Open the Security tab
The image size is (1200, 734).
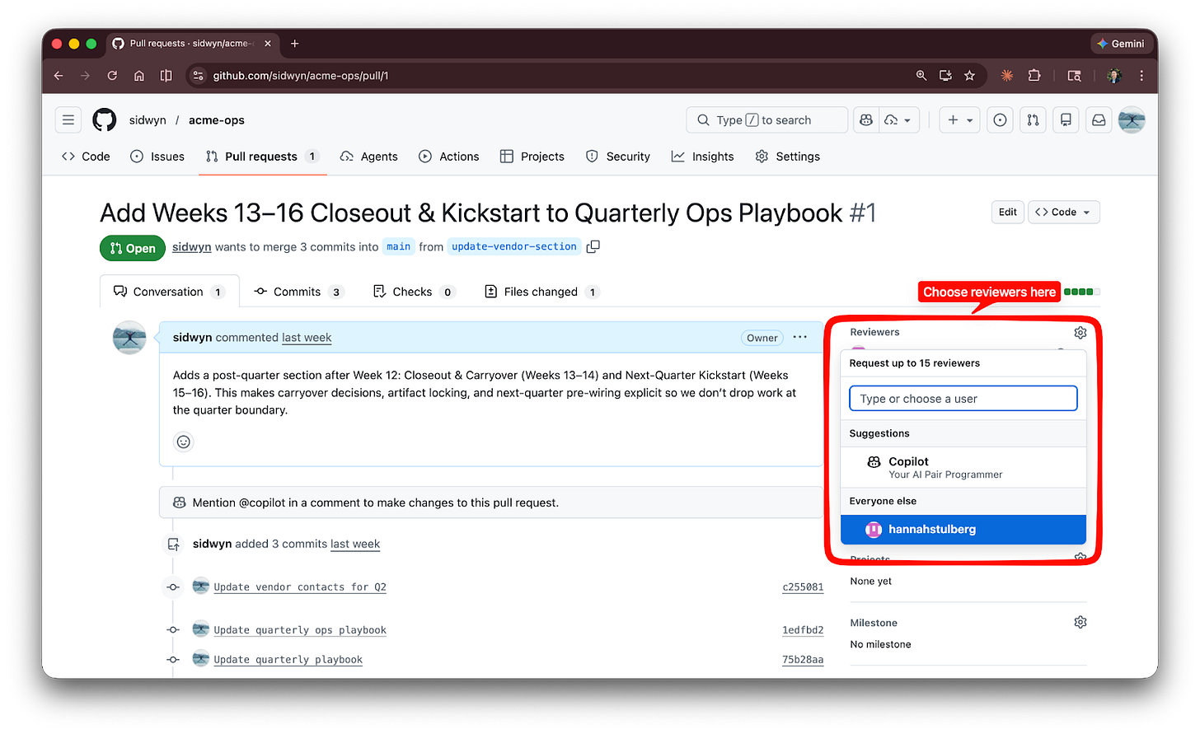coord(618,157)
